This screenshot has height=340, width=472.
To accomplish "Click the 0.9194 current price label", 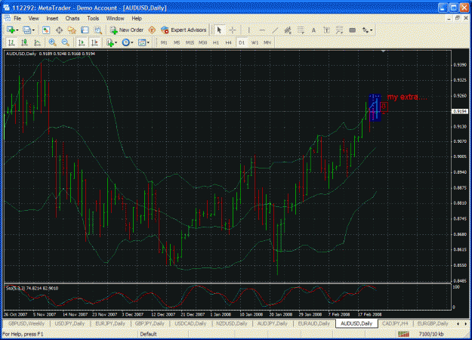I will [460, 111].
